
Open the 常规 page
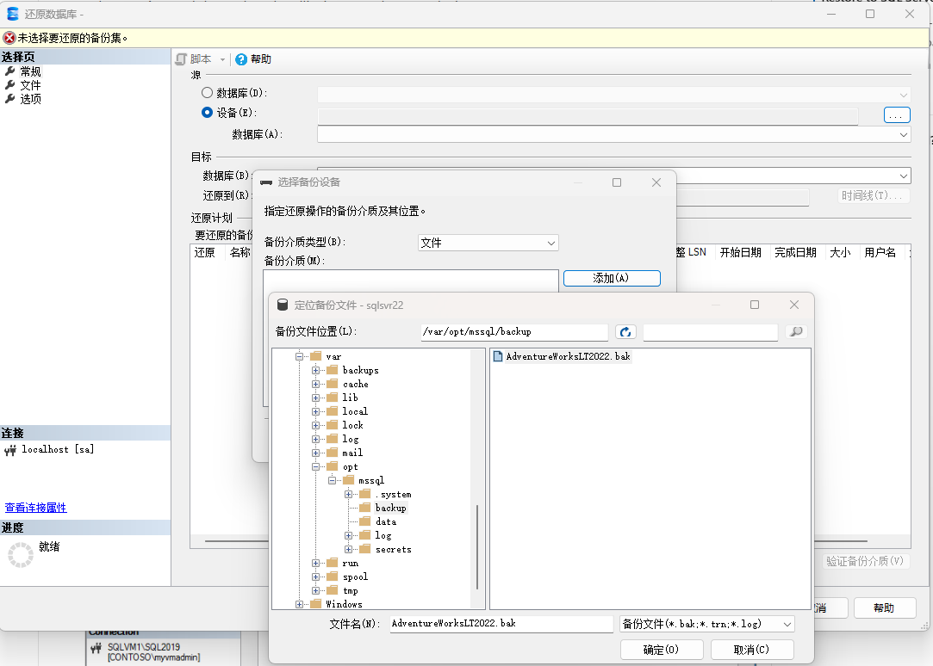click(30, 71)
